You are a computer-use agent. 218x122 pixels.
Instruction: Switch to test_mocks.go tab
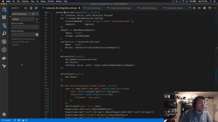[94, 8]
